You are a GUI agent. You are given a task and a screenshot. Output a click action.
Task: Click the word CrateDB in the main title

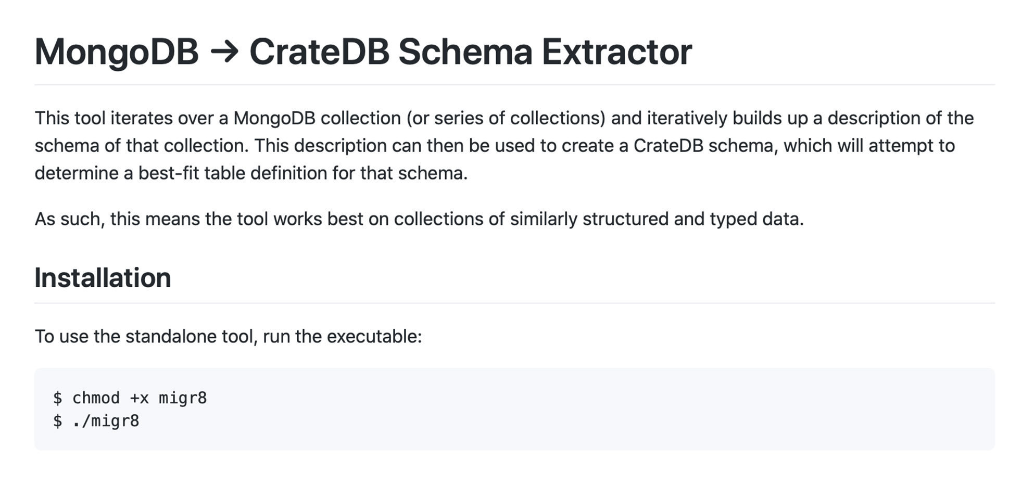coord(320,52)
